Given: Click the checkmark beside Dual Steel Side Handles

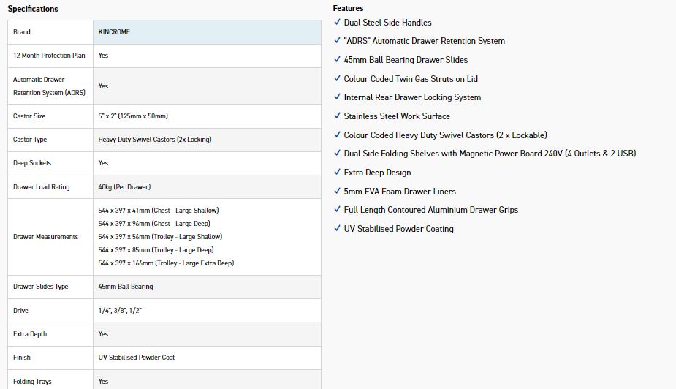Looking at the screenshot, I should click(337, 23).
